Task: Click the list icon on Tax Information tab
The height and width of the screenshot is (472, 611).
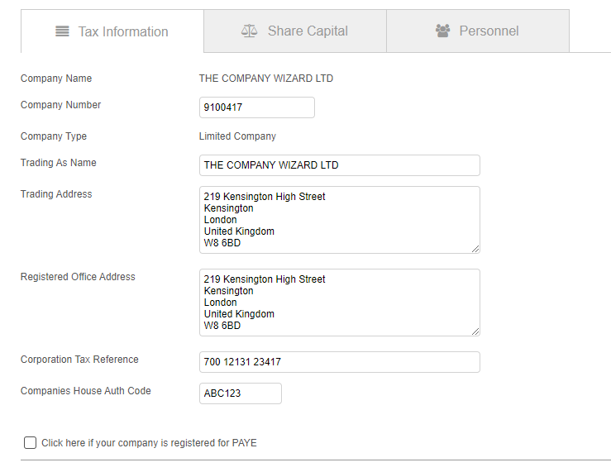Action: 62,31
